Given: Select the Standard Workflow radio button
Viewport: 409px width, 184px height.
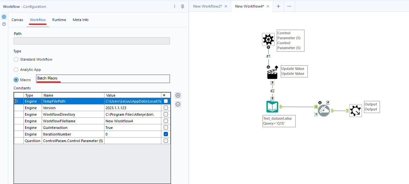Looking at the screenshot, I should click(16, 59).
